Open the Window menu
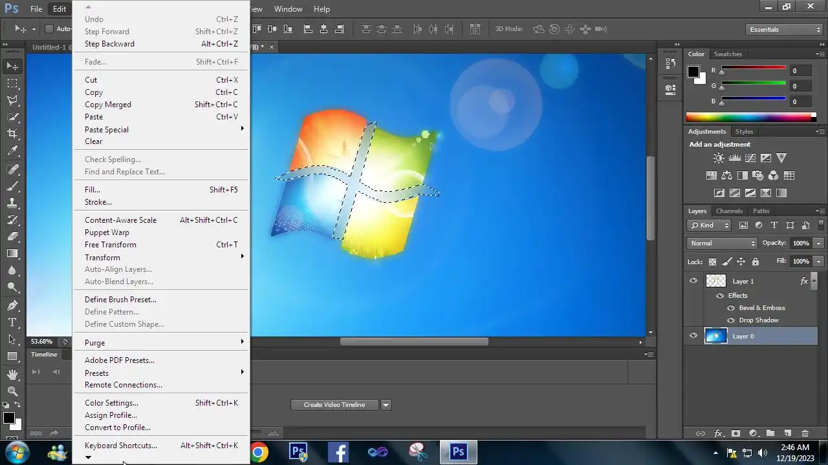 pyautogui.click(x=288, y=9)
